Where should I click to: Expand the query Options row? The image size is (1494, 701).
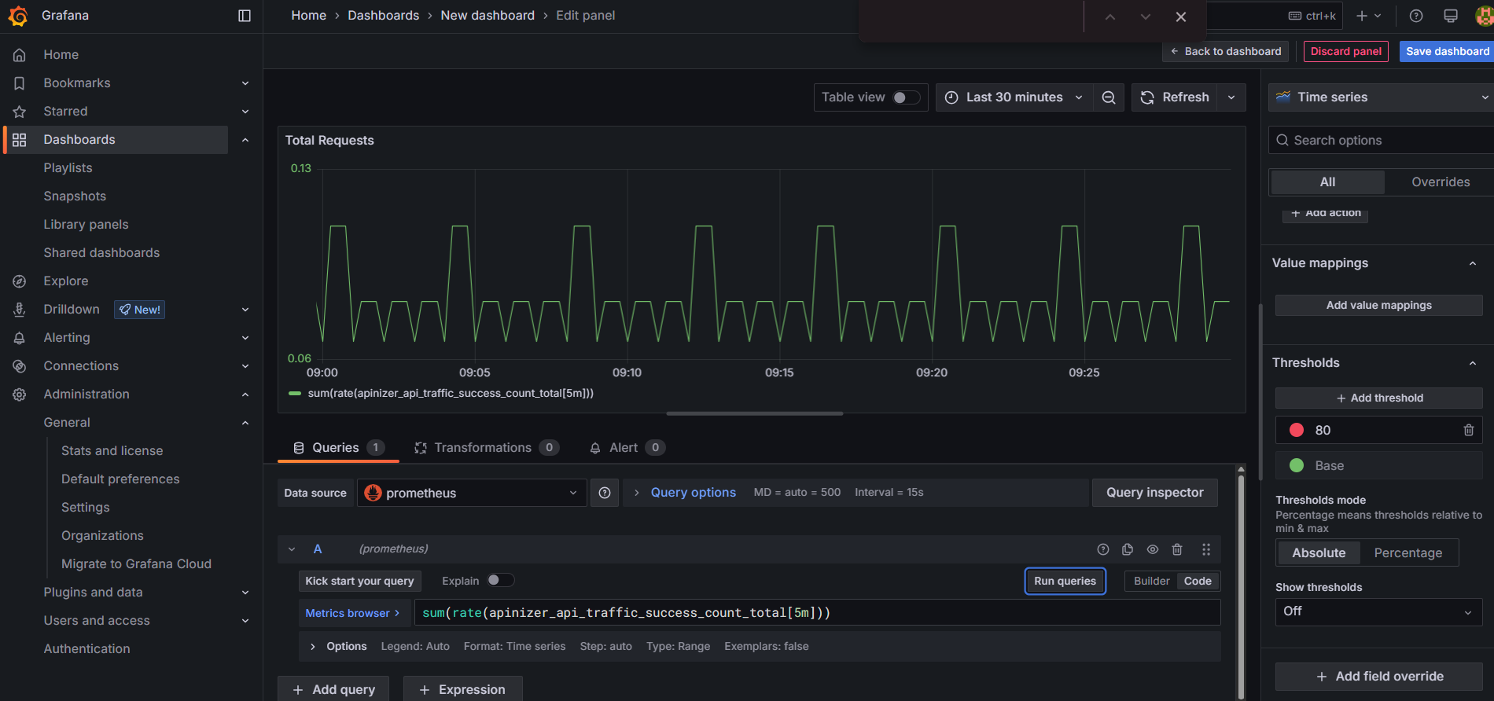(313, 647)
